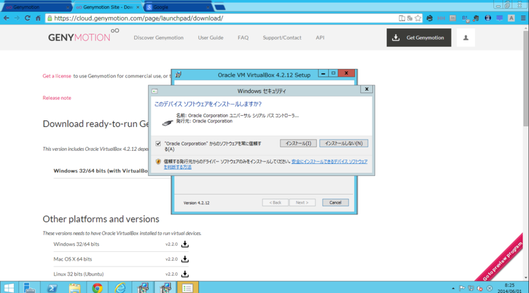Cancel the VirtualBox setup wizard
The width and height of the screenshot is (529, 293).
tap(335, 202)
